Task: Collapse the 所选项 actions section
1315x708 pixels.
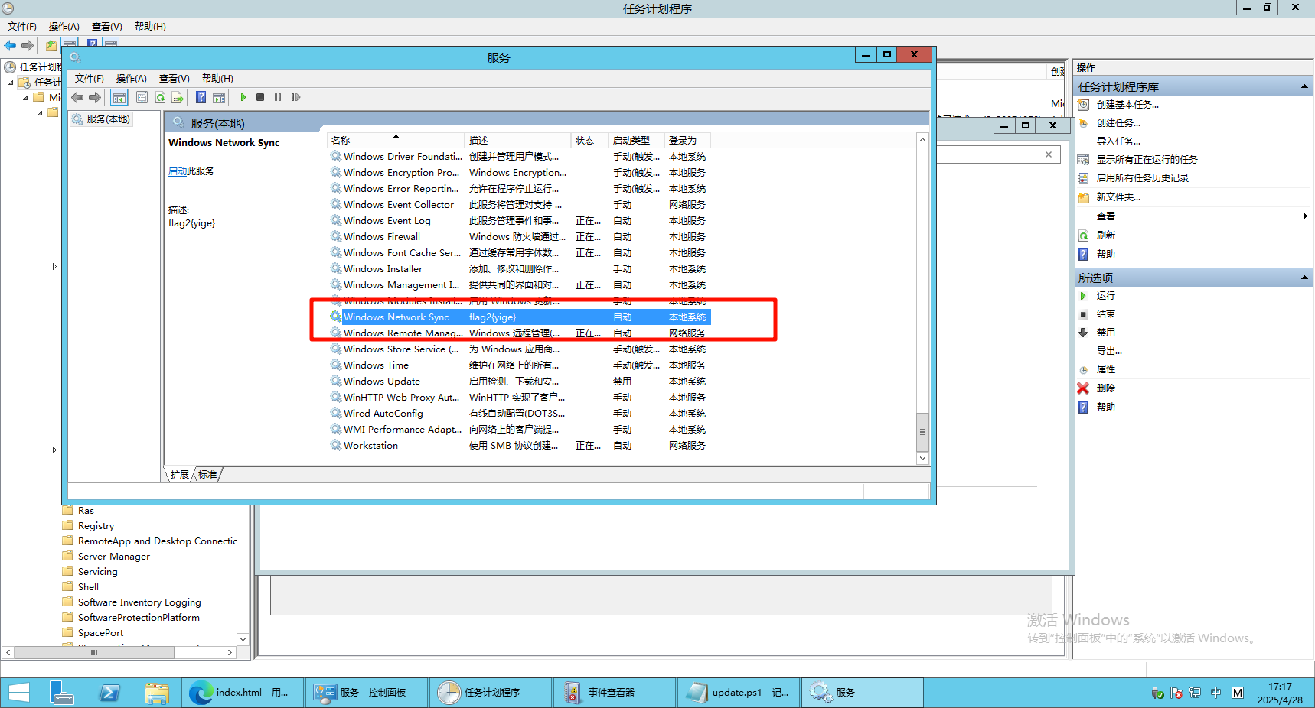Action: point(1304,278)
